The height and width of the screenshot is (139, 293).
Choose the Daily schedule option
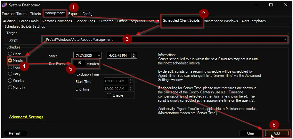[10, 74]
